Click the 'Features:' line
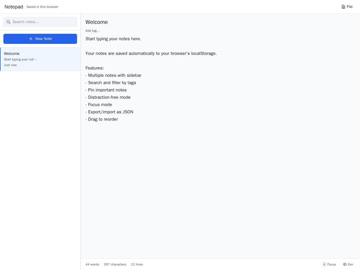Viewport: 360px width, 270px height. [x=94, y=68]
